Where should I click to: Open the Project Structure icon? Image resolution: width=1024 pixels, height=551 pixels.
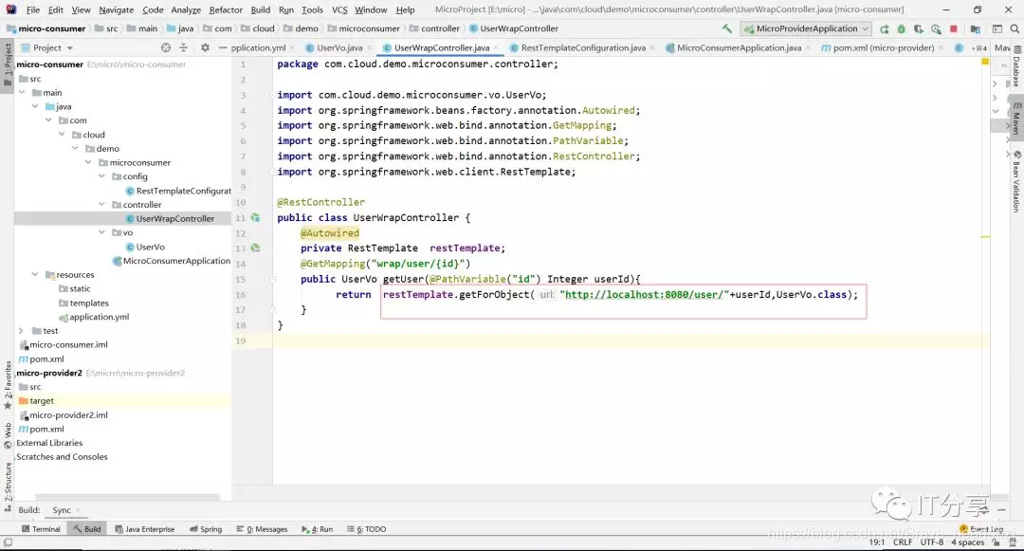pos(975,28)
